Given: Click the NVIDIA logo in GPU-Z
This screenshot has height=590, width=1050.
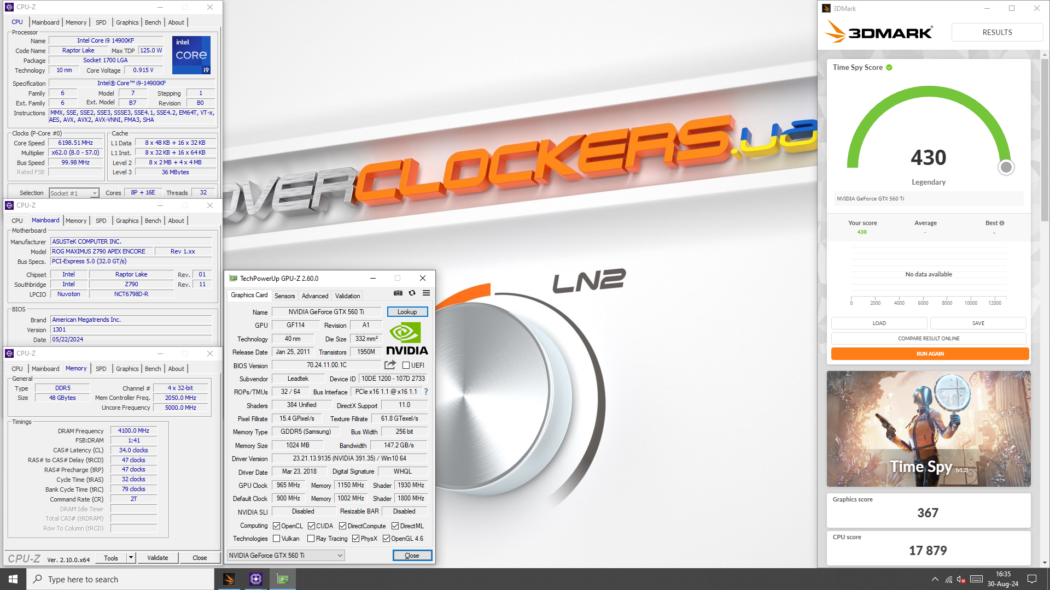Looking at the screenshot, I should (x=407, y=339).
